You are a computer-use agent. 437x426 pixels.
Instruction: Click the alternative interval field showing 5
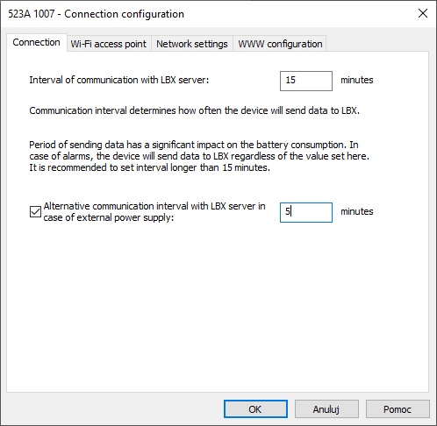click(306, 212)
